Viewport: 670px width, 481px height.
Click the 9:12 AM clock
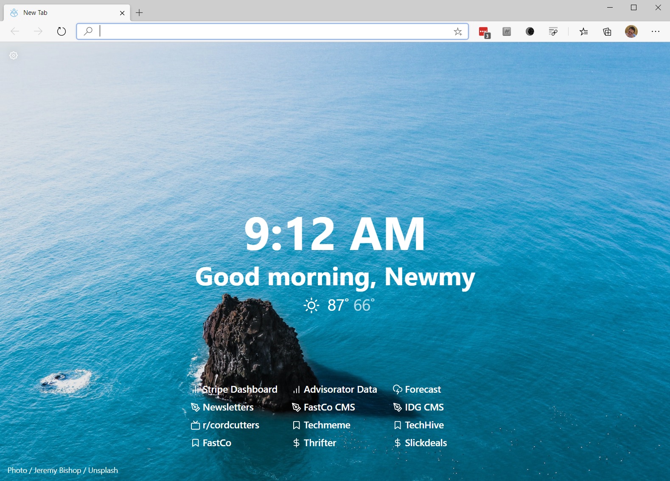(335, 234)
